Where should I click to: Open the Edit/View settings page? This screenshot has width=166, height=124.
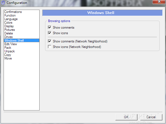[22, 44]
